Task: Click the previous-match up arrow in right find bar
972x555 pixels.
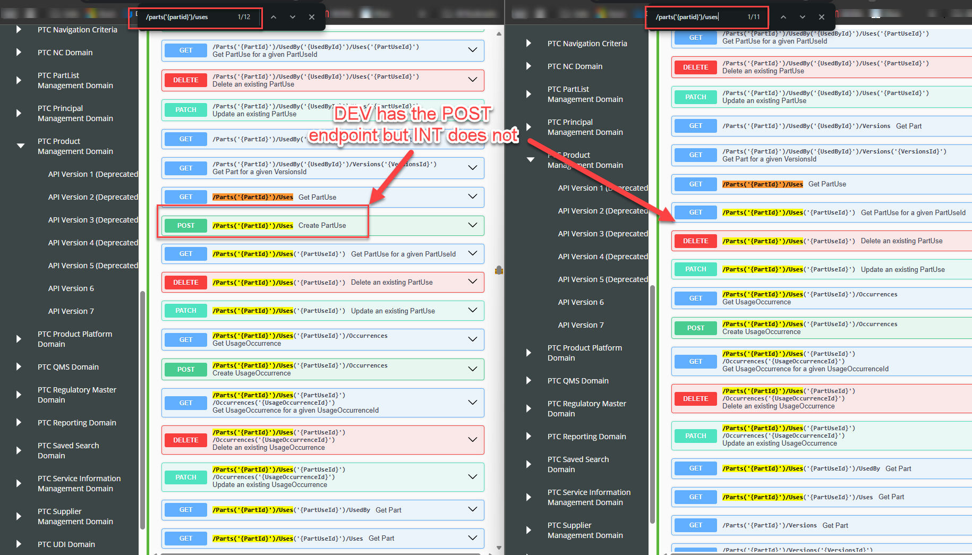Action: [783, 16]
